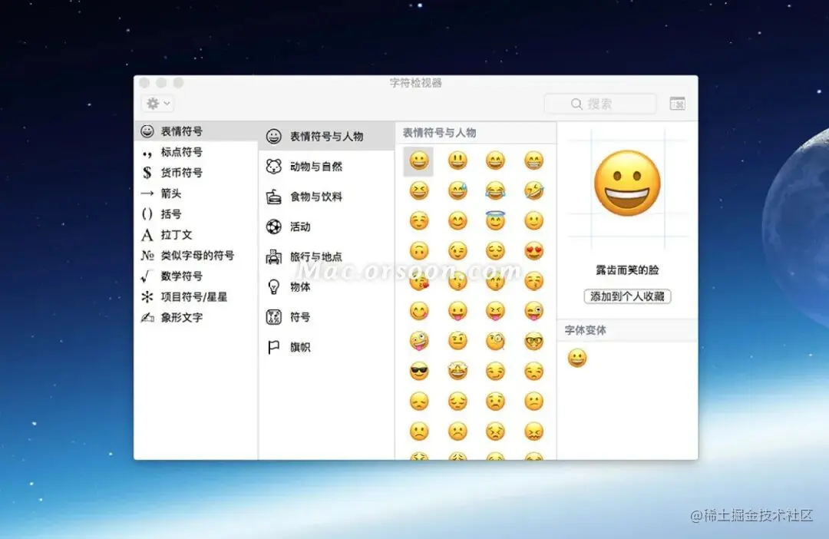Select the face blowing a kiss emoji
Image resolution: width=829 pixels, height=539 pixels.
tap(419, 282)
